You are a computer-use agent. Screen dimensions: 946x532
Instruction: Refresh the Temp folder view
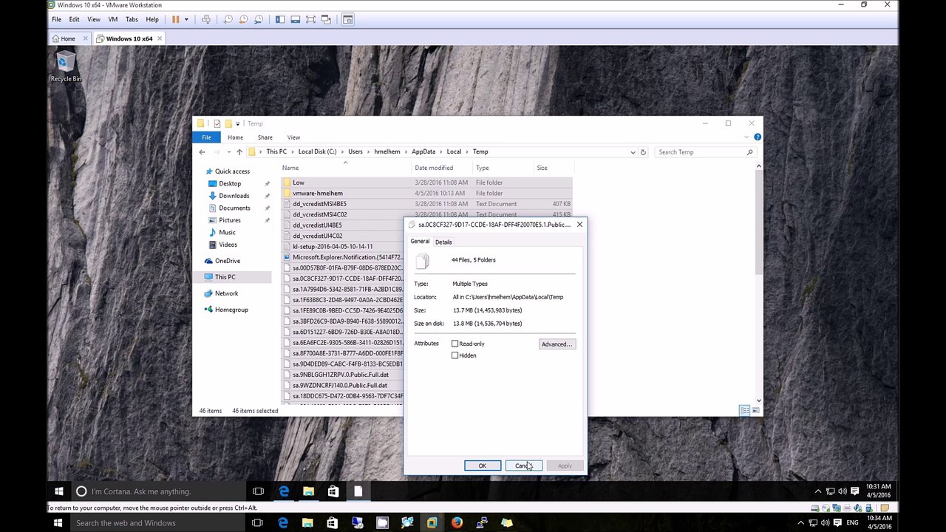tap(643, 152)
